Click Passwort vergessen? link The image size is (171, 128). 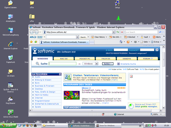(138, 53)
